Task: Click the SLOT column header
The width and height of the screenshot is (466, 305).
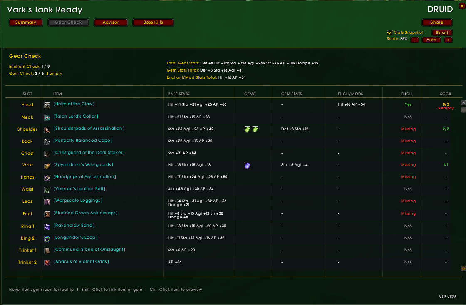Action: 27,94
